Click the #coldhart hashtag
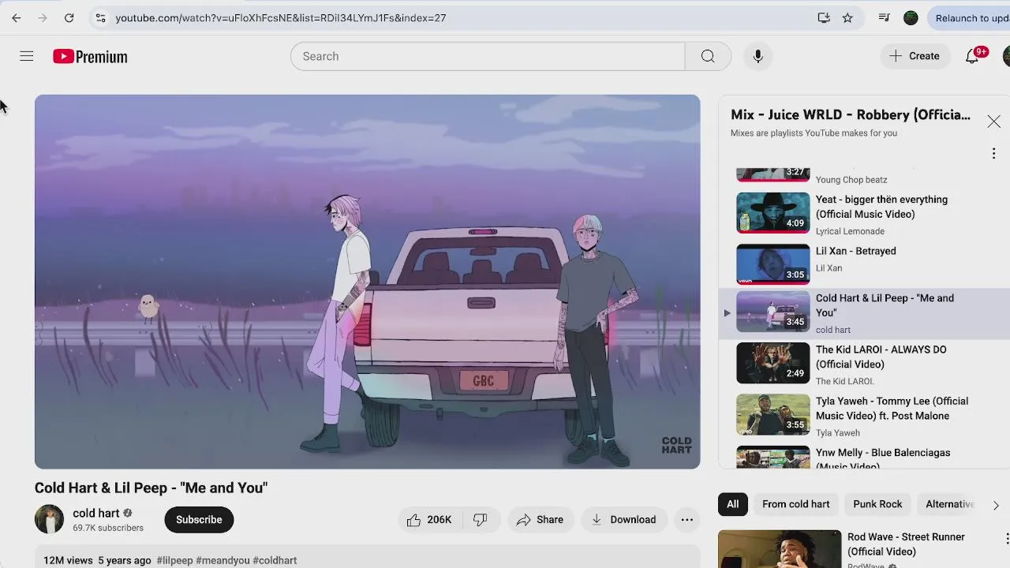 tap(275, 560)
